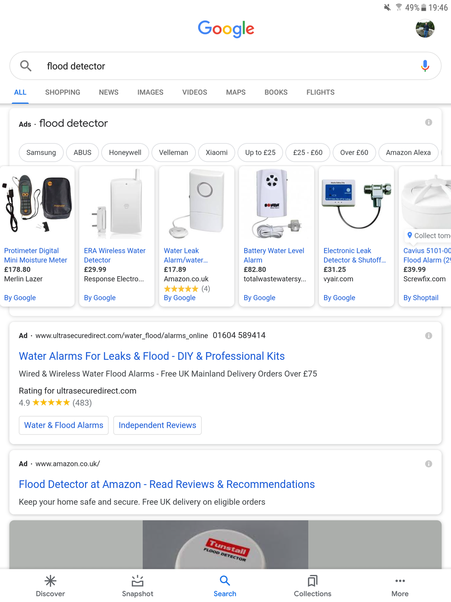Click info icon beside ultrasecuredirect ad
Image resolution: width=451 pixels, height=602 pixels.
coord(428,336)
